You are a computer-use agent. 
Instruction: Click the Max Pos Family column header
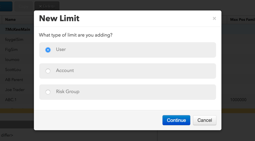coord(242,19)
